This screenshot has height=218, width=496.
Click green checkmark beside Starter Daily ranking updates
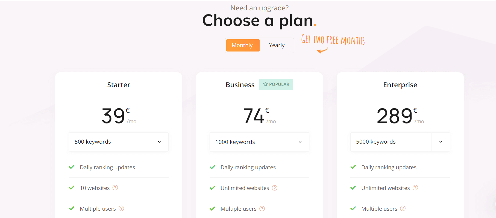(72, 167)
